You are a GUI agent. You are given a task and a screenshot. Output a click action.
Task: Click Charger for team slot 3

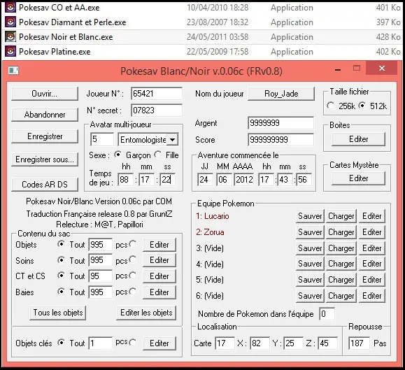pos(341,248)
